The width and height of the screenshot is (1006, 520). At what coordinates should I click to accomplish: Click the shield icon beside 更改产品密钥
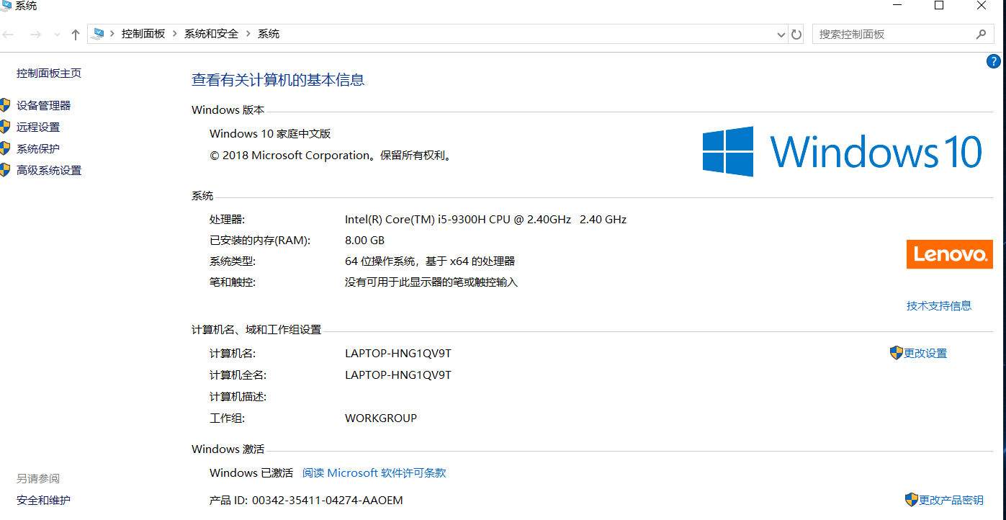click(x=912, y=500)
